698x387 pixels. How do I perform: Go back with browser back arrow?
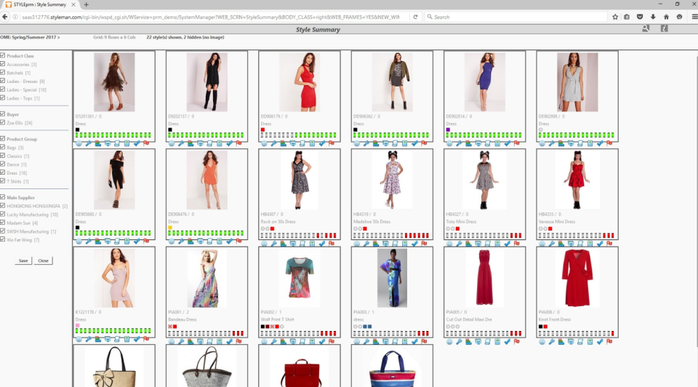[5, 17]
